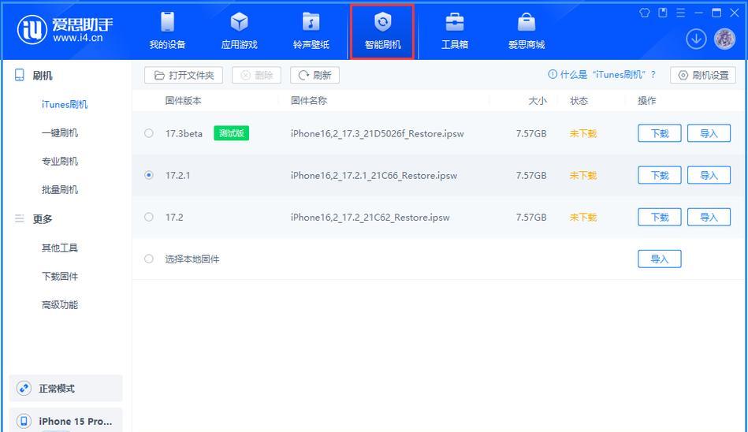This screenshot has height=432, width=748.
Task: Click 打开文件夹 button
Action: coord(184,75)
